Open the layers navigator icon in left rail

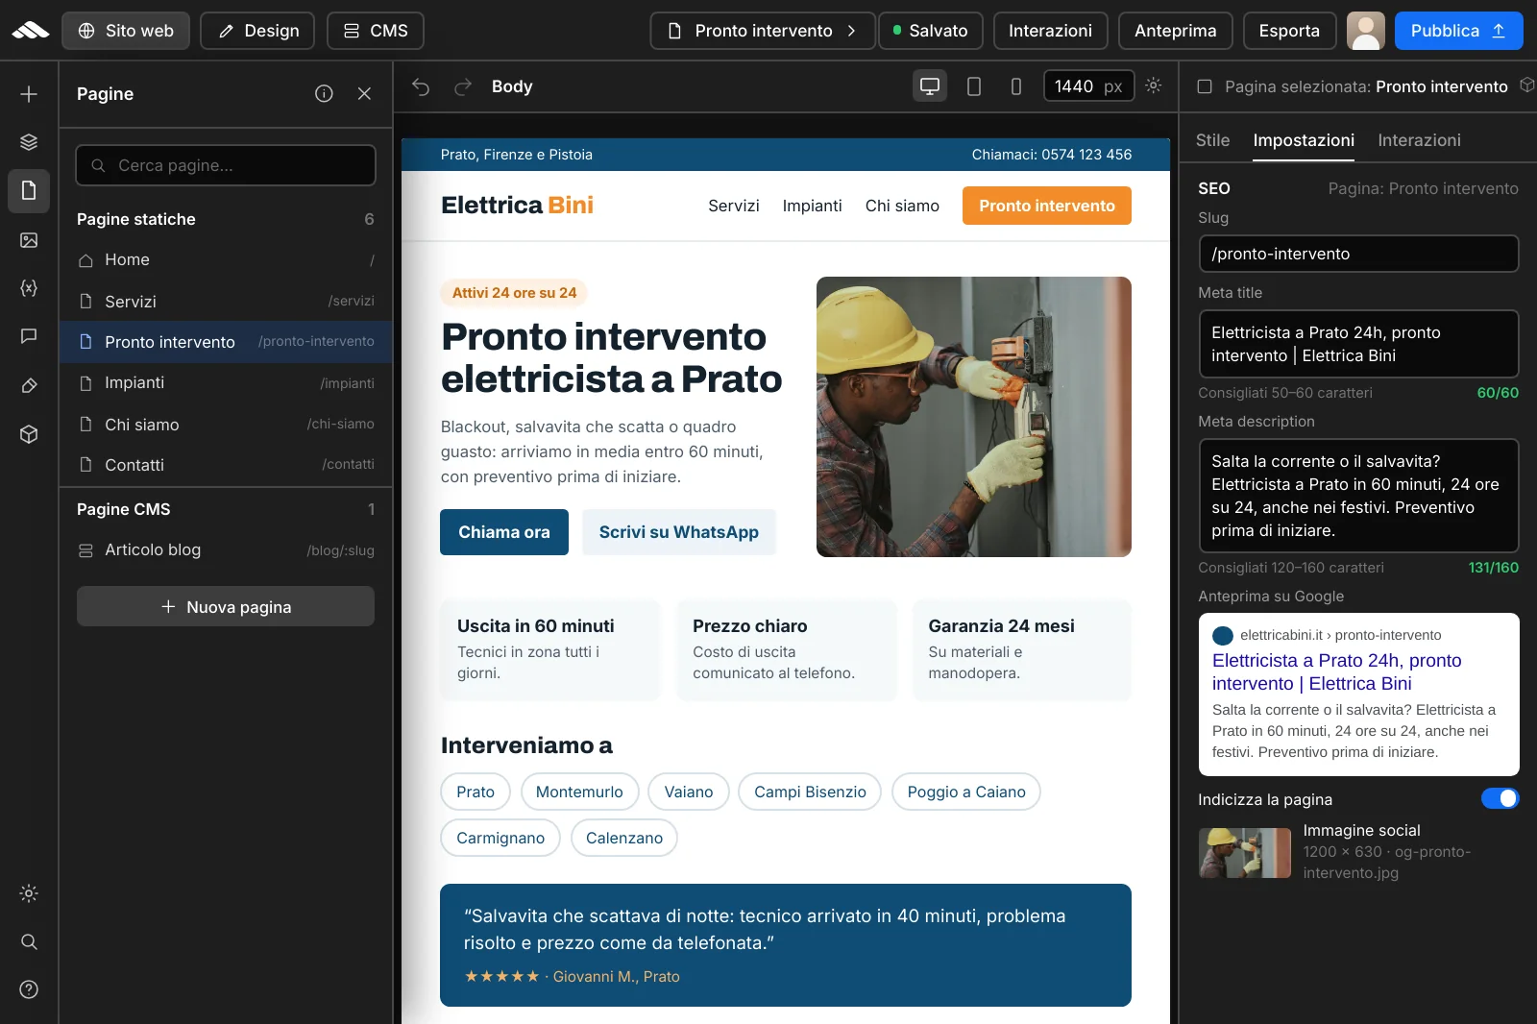[x=29, y=142]
